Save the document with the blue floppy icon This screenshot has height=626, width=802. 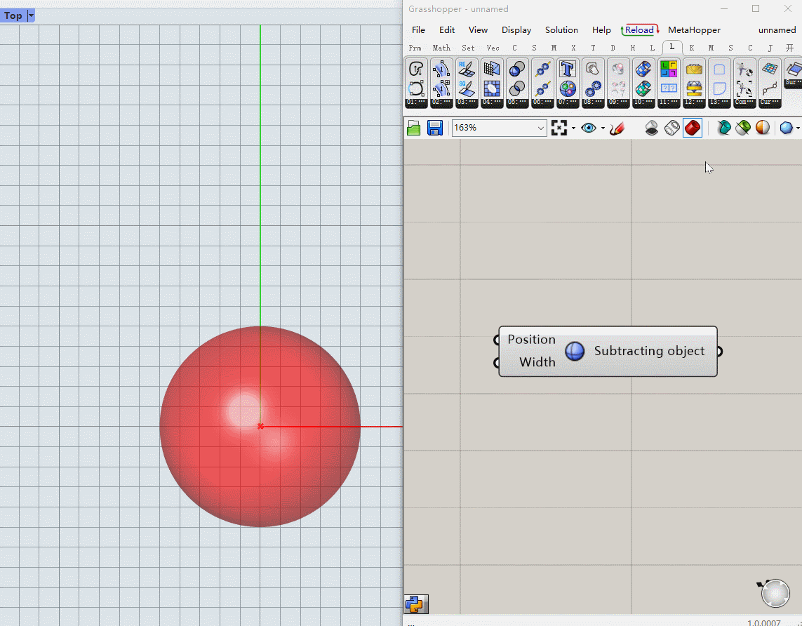435,128
